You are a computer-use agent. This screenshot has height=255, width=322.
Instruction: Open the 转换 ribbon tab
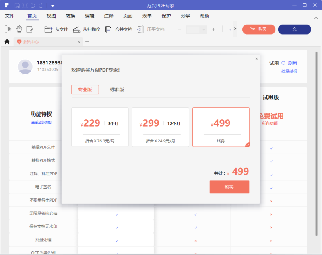tap(70, 16)
